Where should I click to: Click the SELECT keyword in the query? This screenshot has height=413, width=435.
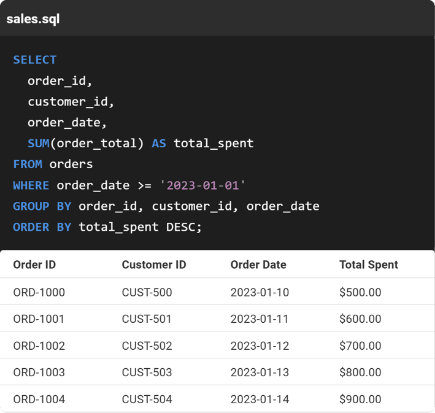point(34,60)
